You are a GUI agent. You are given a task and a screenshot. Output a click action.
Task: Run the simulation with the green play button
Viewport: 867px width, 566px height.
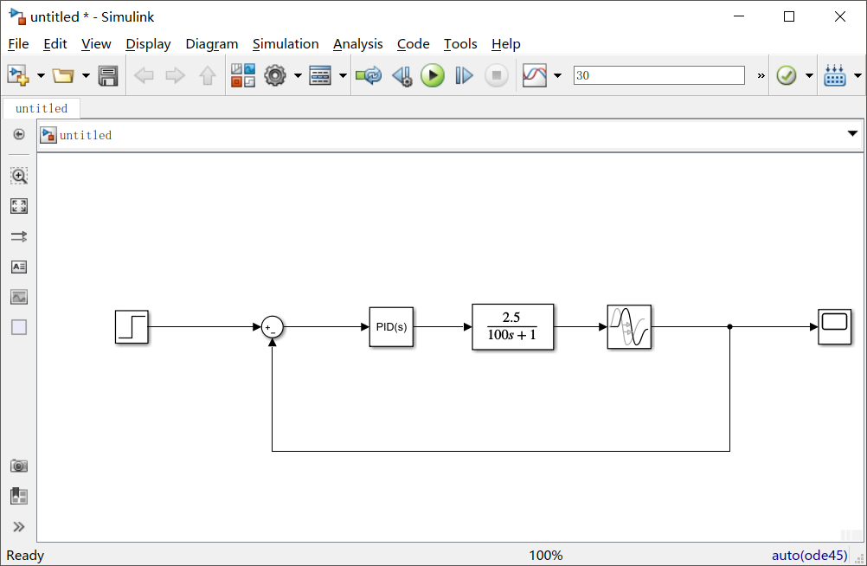pos(433,76)
